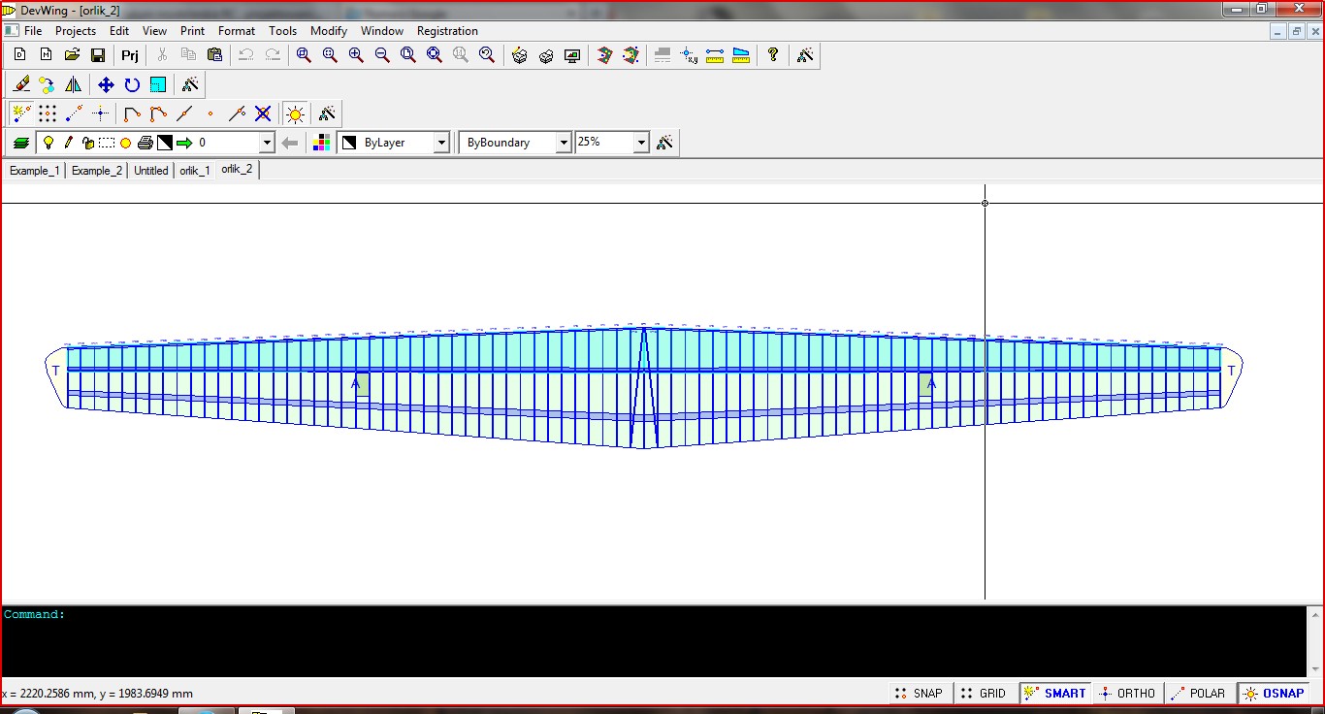Toggle POLAR tracking in the status bar

[1199, 693]
